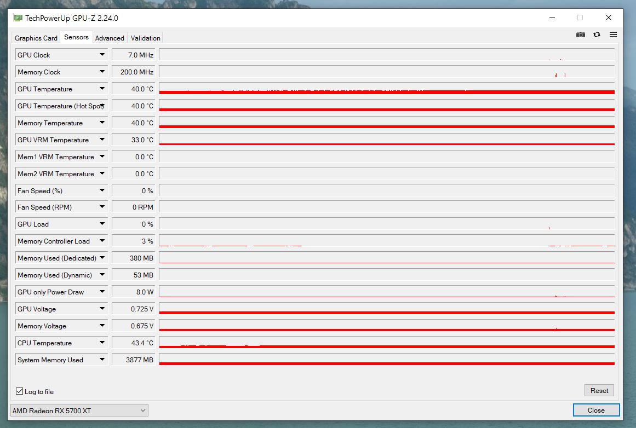Click the GPU-Z app icon in title bar

click(x=18, y=18)
